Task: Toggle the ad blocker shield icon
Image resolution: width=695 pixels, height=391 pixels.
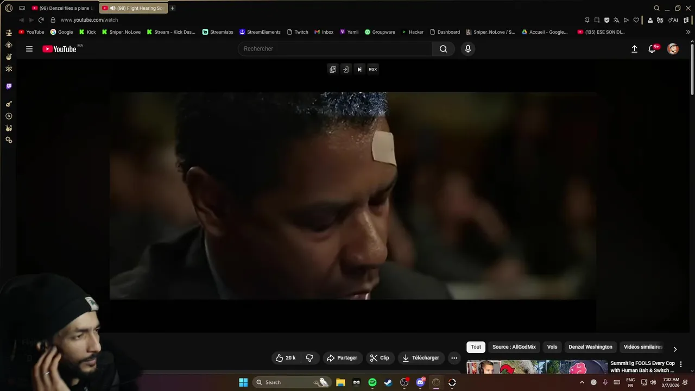Action: [606, 20]
